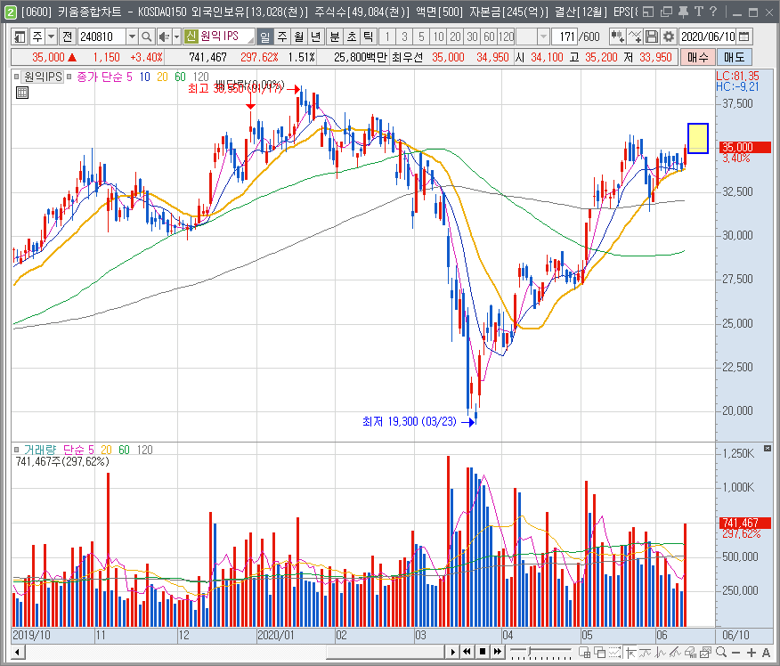This screenshot has width=780, height=666.
Task: Click the 20 interval button
Action: click(x=455, y=37)
